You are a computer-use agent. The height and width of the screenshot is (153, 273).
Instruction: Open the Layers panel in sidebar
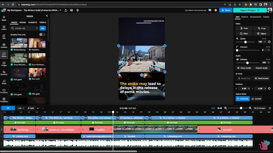(4, 27)
